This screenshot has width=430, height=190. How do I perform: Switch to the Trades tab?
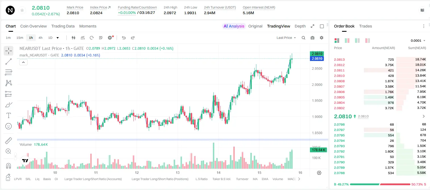point(365,26)
